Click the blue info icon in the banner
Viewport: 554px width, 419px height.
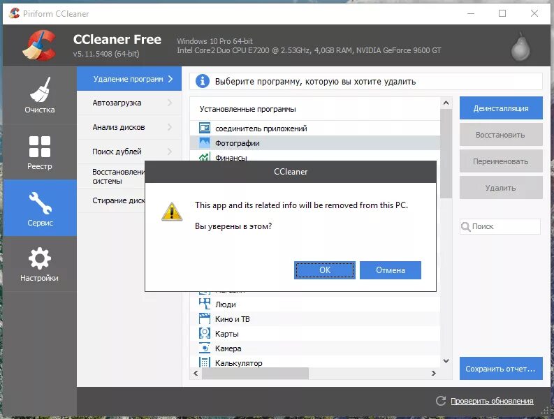[x=203, y=81]
